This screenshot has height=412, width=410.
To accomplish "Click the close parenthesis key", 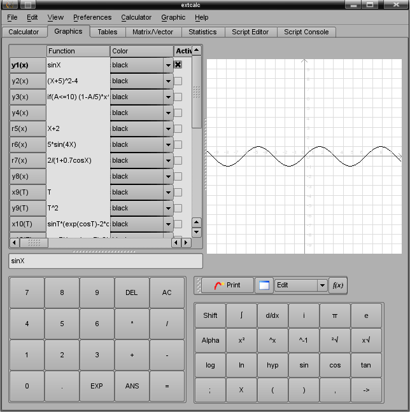I will click(304, 390).
